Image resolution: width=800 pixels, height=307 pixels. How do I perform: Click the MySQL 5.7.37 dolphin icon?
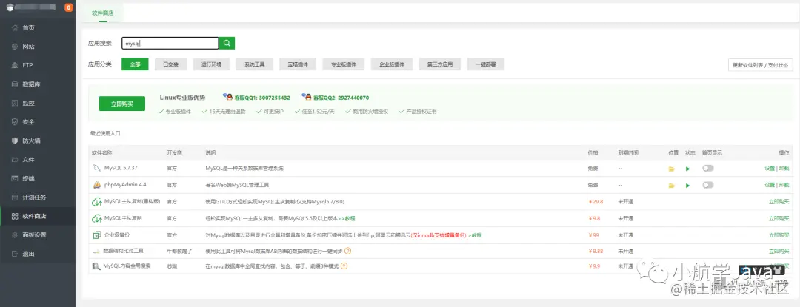pyautogui.click(x=96, y=168)
